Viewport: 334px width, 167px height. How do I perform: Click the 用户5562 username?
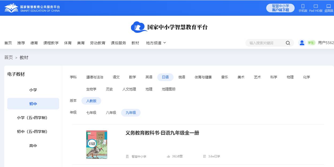pyautogui.click(x=326, y=43)
